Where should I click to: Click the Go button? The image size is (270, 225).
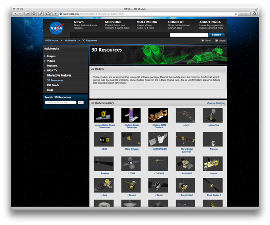[x=81, y=102]
